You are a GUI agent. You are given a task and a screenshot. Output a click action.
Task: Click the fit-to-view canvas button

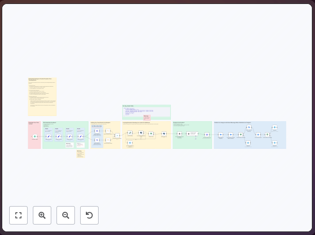pos(18,215)
